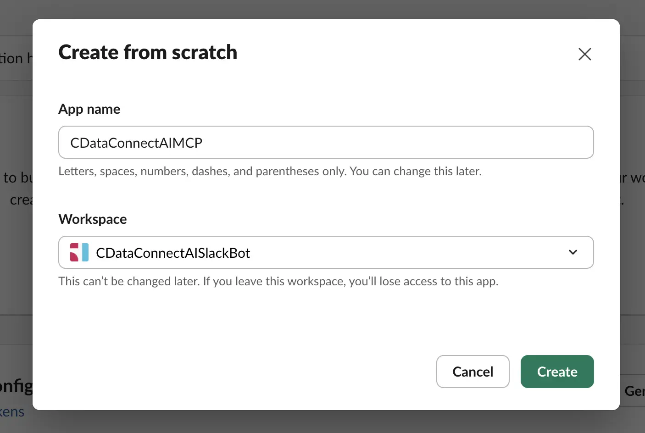
Task: Close the Create from scratch dialog
Action: [585, 54]
